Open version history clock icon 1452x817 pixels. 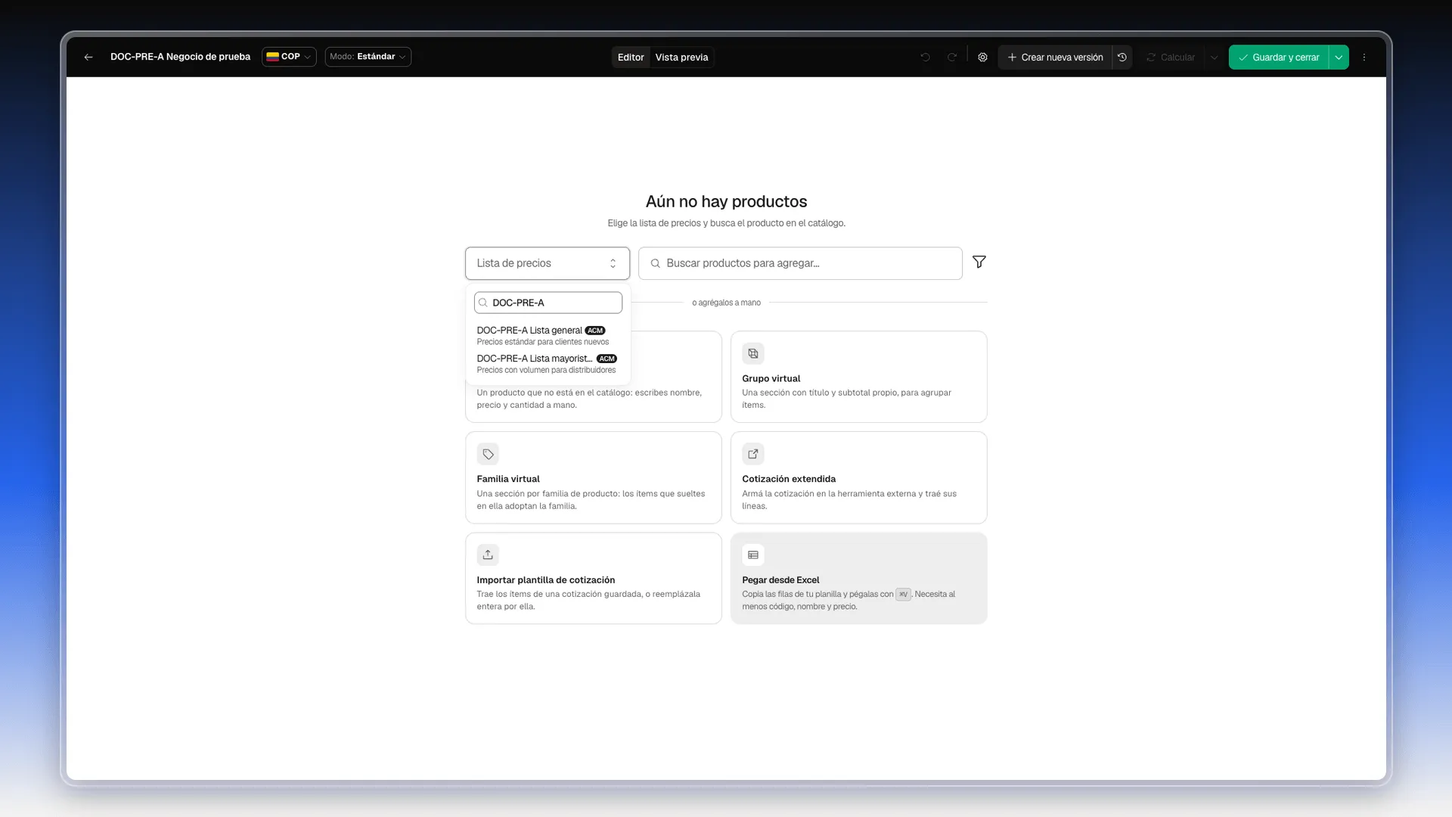pos(1122,57)
